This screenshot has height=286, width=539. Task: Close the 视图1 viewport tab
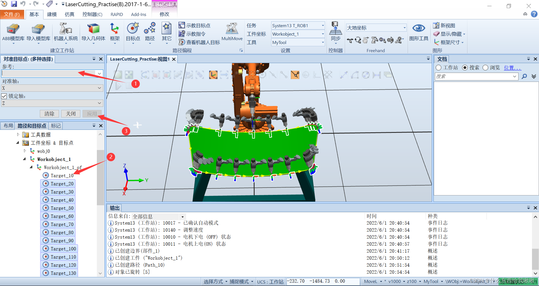[174, 59]
